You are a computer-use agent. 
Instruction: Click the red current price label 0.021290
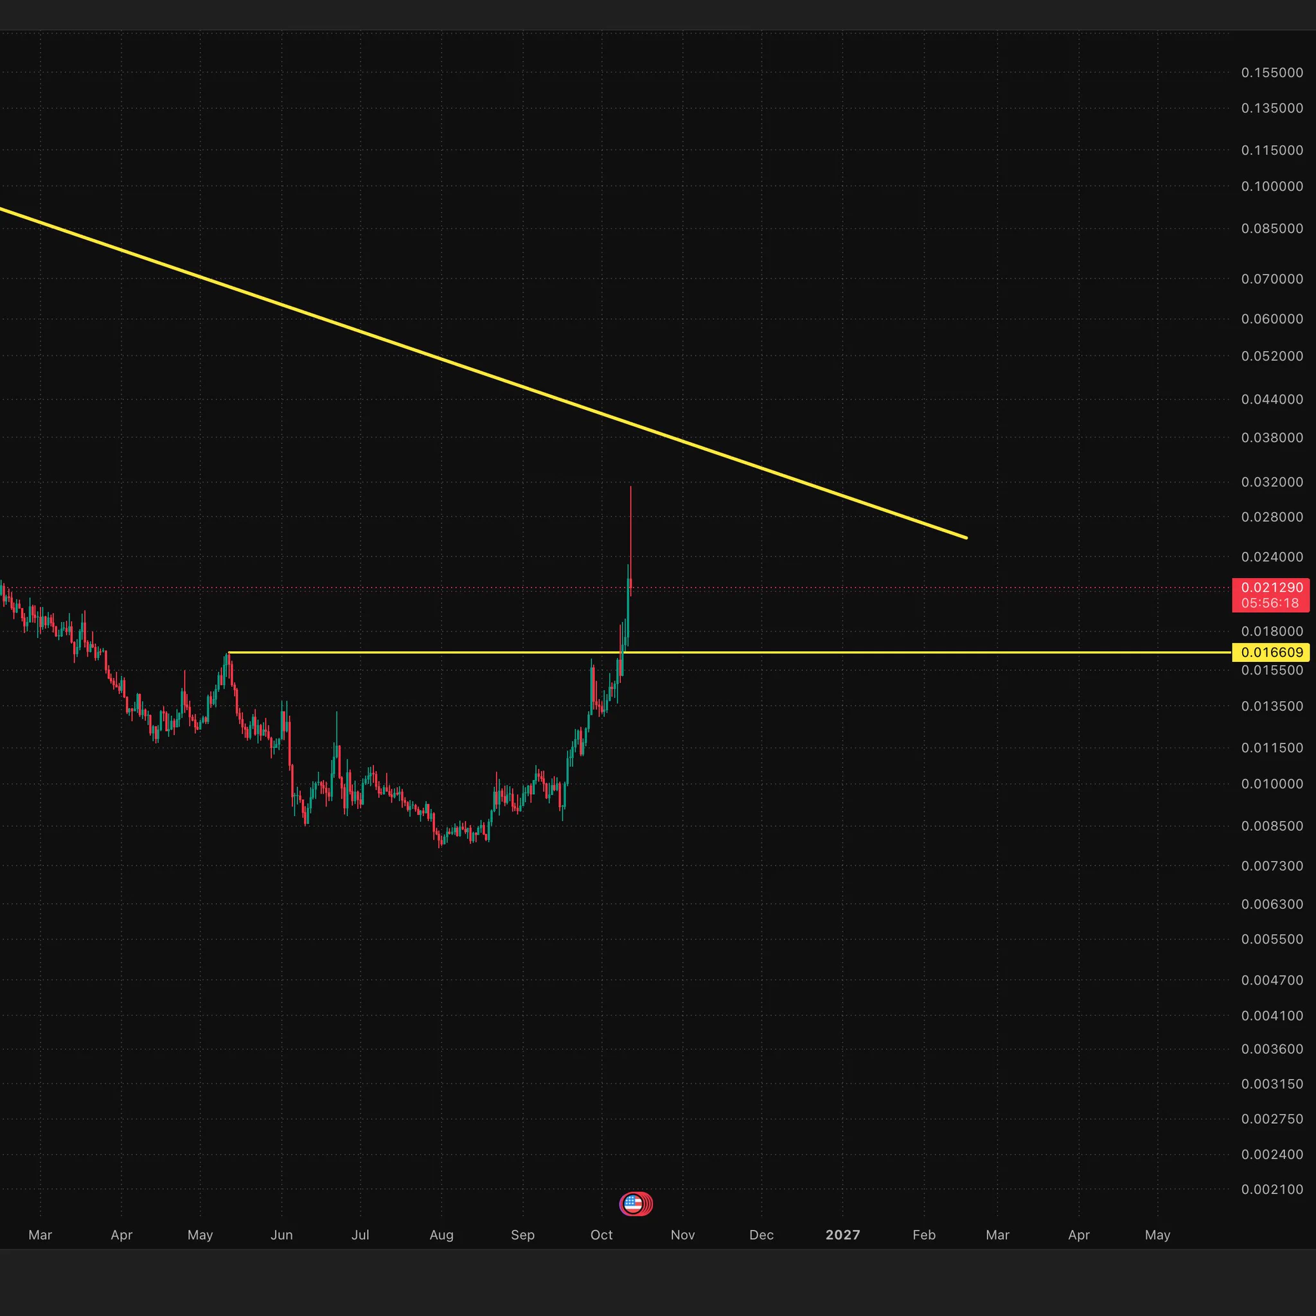(1271, 587)
